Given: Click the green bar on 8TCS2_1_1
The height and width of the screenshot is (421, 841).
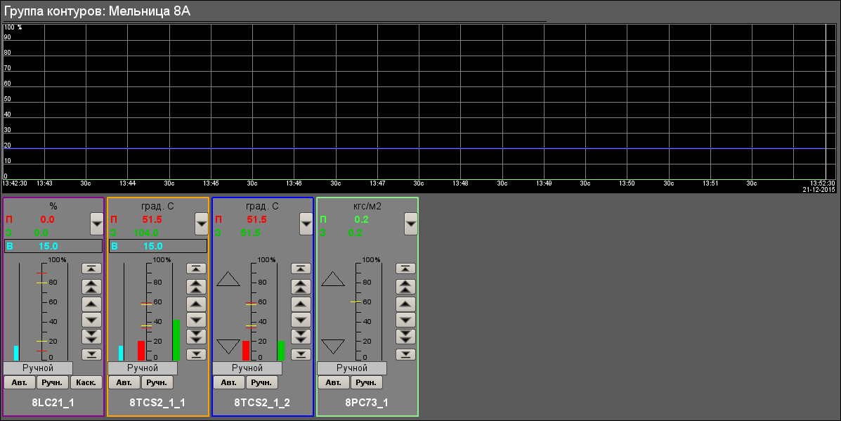Looking at the screenshot, I should 176,340.
